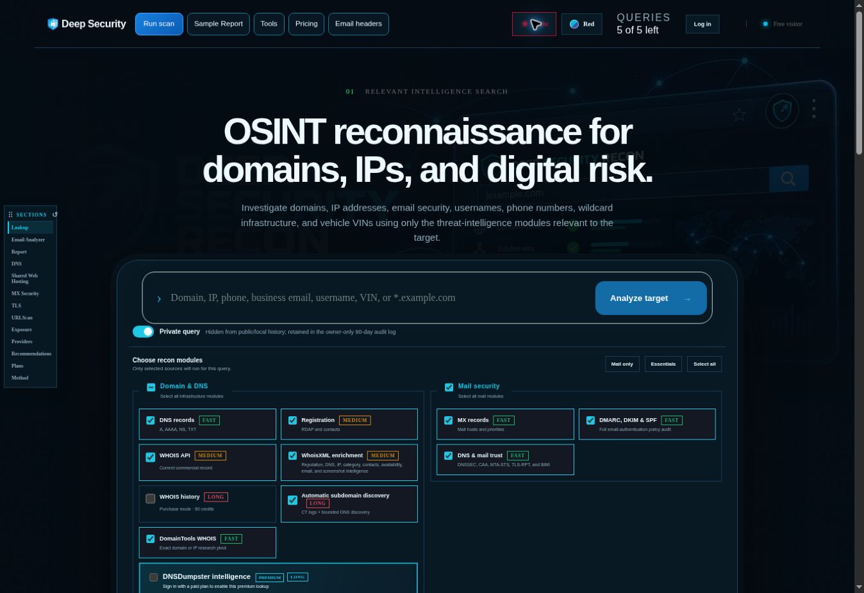Viewport: 864px width, 593px height.
Task: Check the DNSDumpster intelligence checkbox
Action: click(154, 578)
